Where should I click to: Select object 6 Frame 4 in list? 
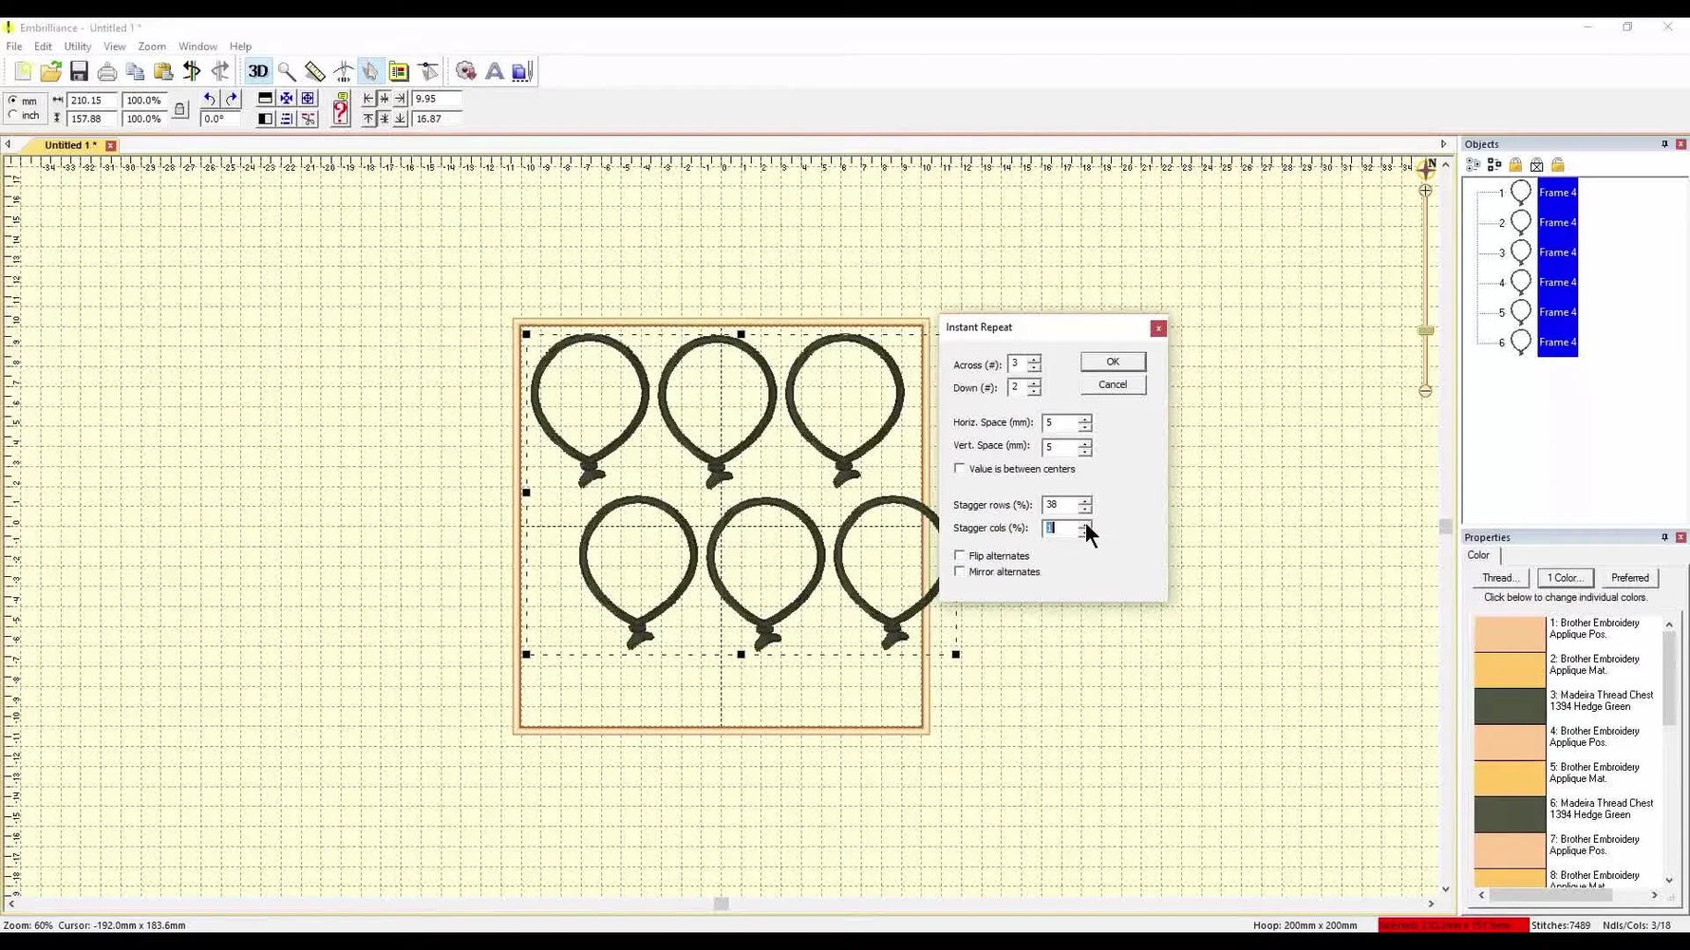click(1557, 342)
